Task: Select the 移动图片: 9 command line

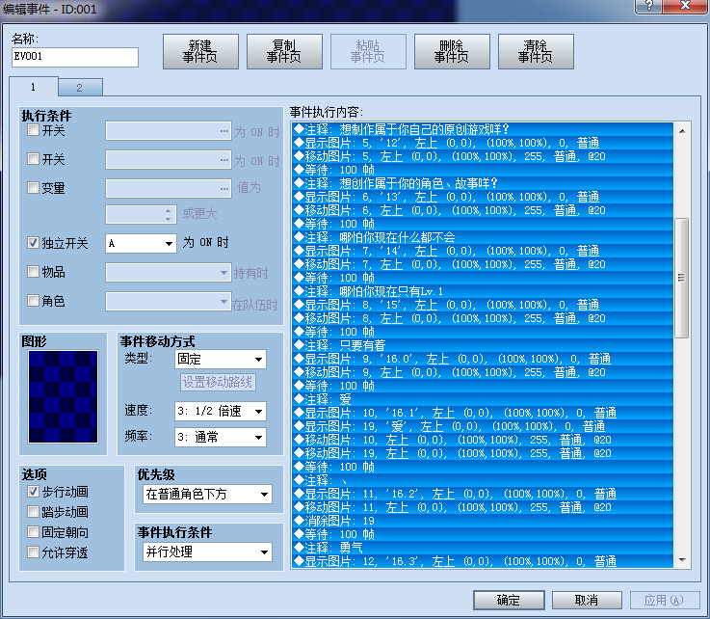Action: click(483, 372)
